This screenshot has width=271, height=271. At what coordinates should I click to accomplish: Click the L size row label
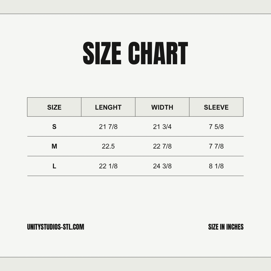54,166
